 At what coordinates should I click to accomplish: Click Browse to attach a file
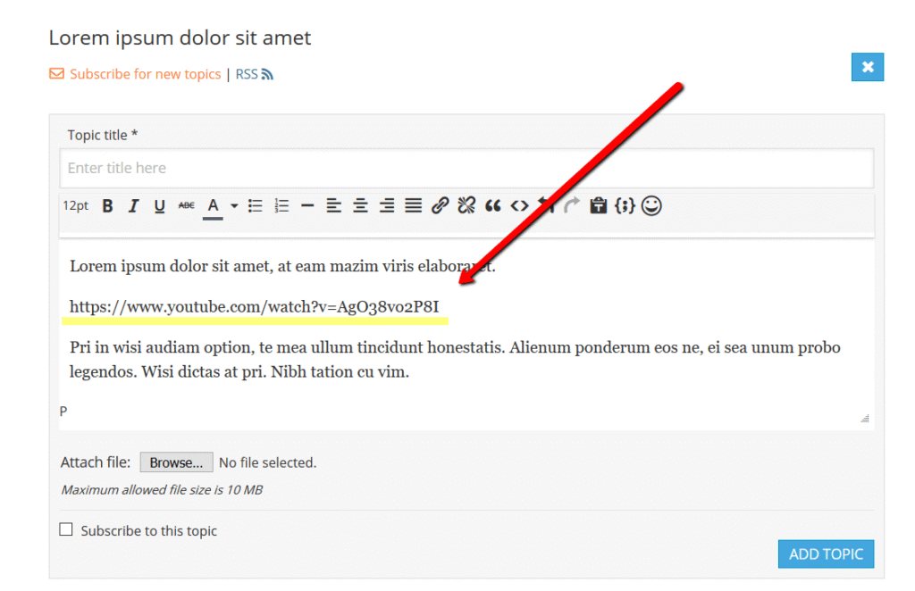[x=176, y=462]
